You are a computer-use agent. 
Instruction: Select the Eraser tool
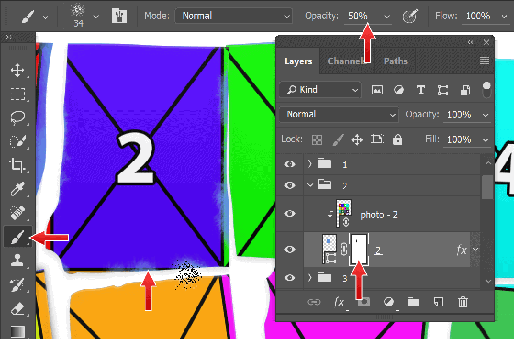tap(17, 309)
